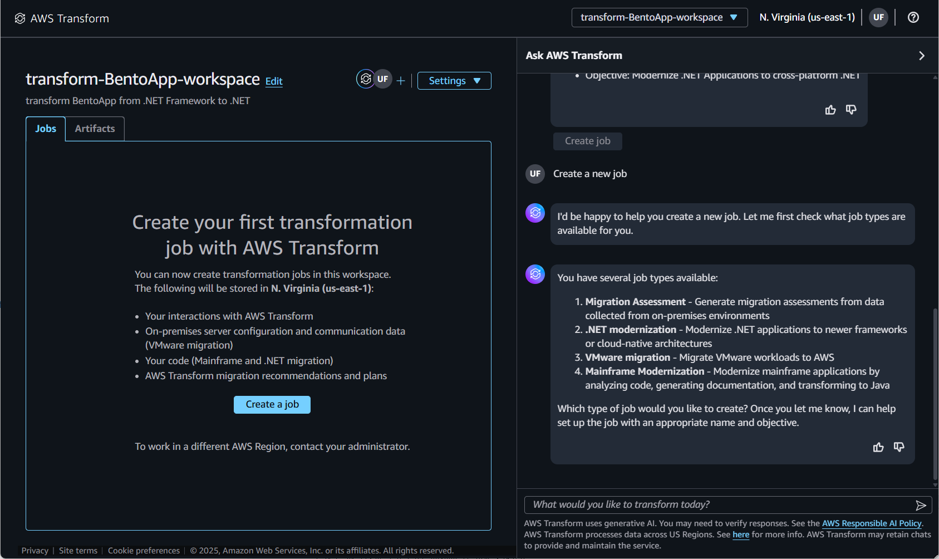The width and height of the screenshot is (939, 559).
Task: Click 'Your interactions with AWS Transform' bullet
Action: click(229, 316)
